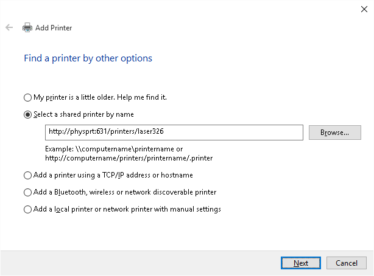This screenshot has width=374, height=276.
Task: Click into the shared printer URL field
Action: (174, 133)
